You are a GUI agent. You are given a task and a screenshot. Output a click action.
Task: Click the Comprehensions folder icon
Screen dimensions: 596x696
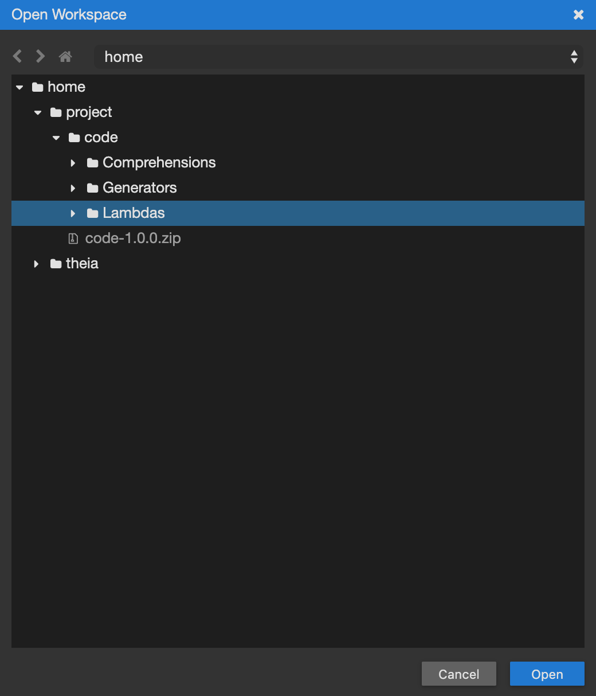(92, 163)
